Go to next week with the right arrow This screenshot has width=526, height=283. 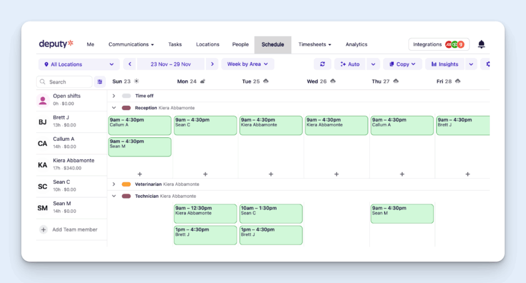pos(212,64)
